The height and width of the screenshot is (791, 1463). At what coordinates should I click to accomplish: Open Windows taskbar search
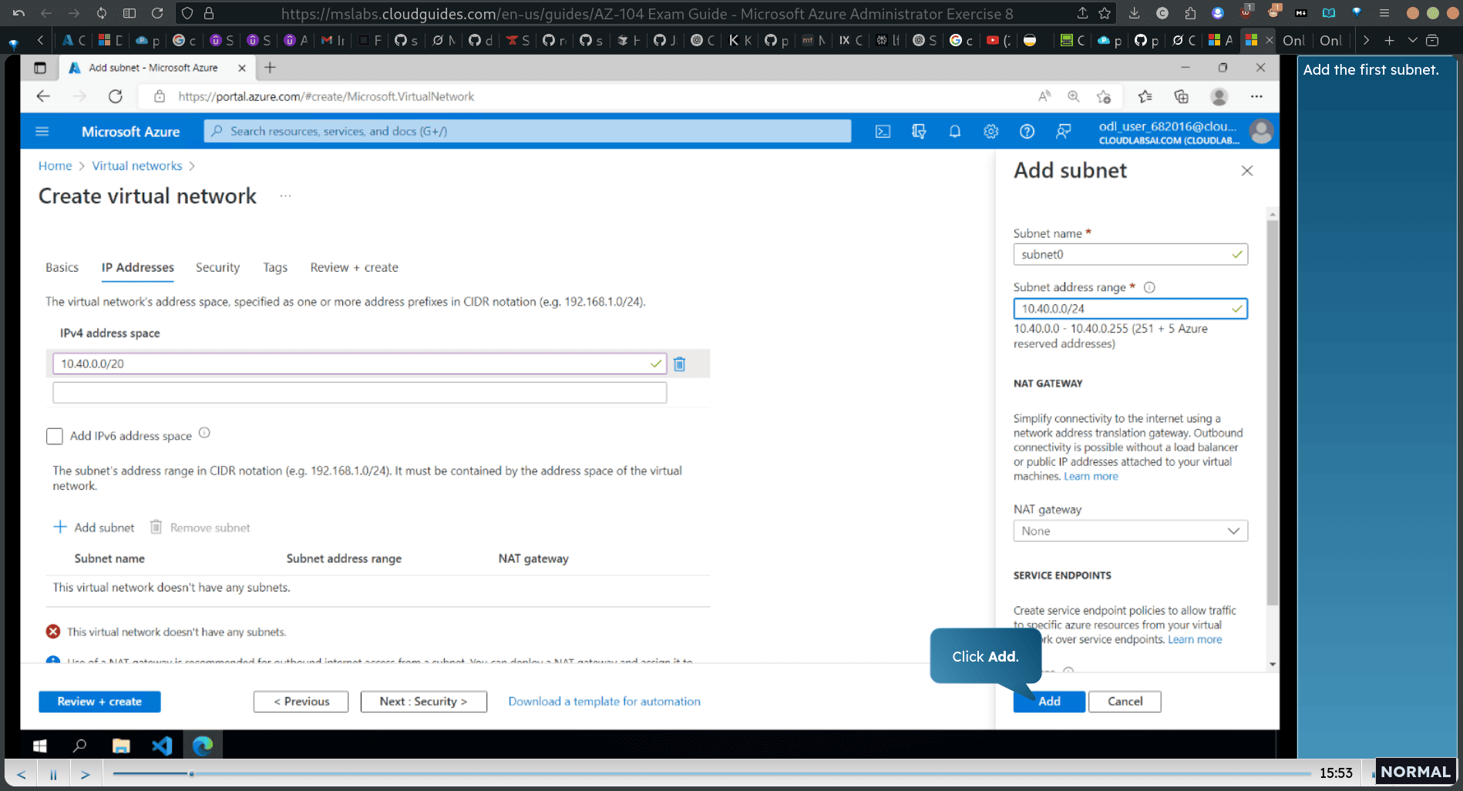tap(79, 746)
